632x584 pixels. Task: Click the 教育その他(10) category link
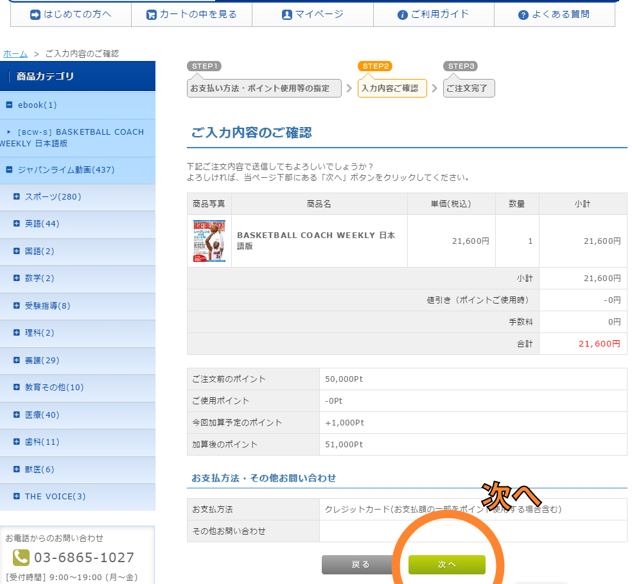pos(55,387)
